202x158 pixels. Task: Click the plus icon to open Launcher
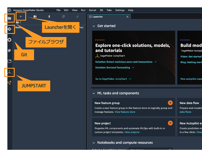pyautogui.click(x=21, y=16)
